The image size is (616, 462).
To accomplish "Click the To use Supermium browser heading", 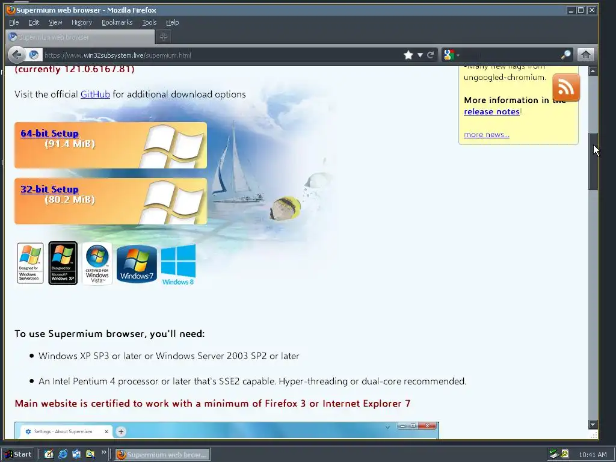I will [109, 333].
